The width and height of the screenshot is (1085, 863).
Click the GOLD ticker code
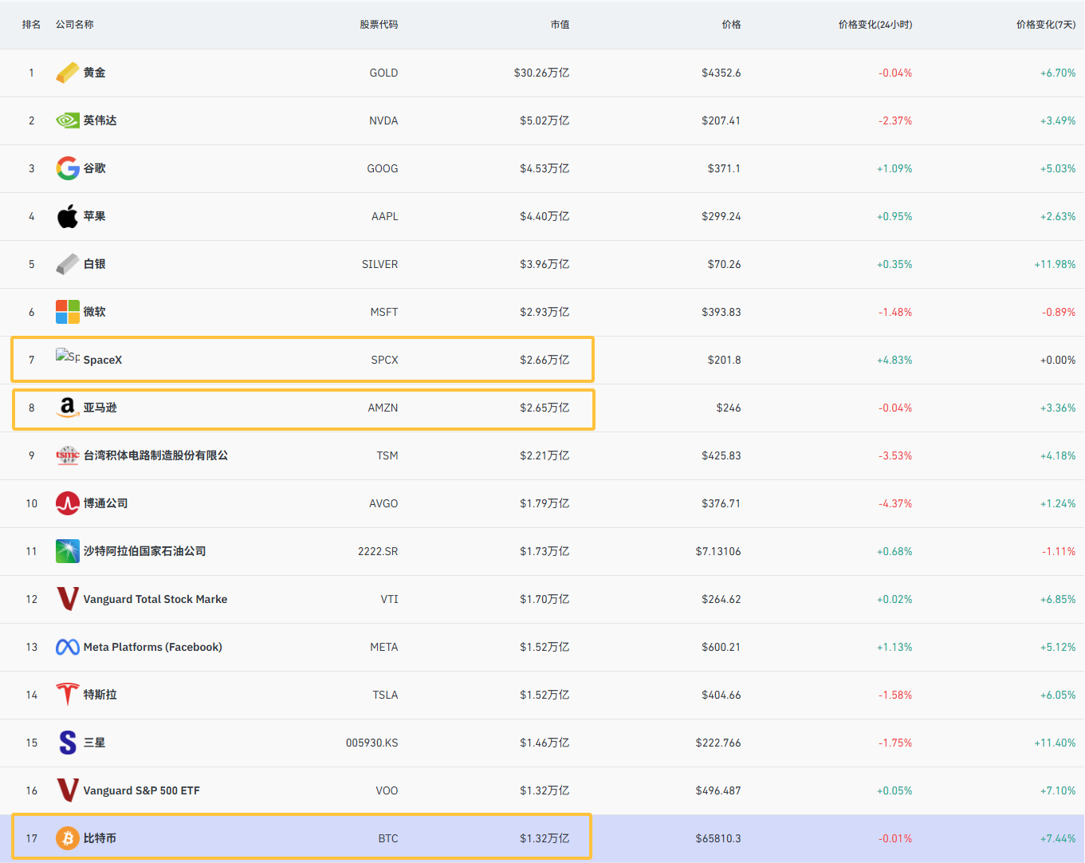383,73
